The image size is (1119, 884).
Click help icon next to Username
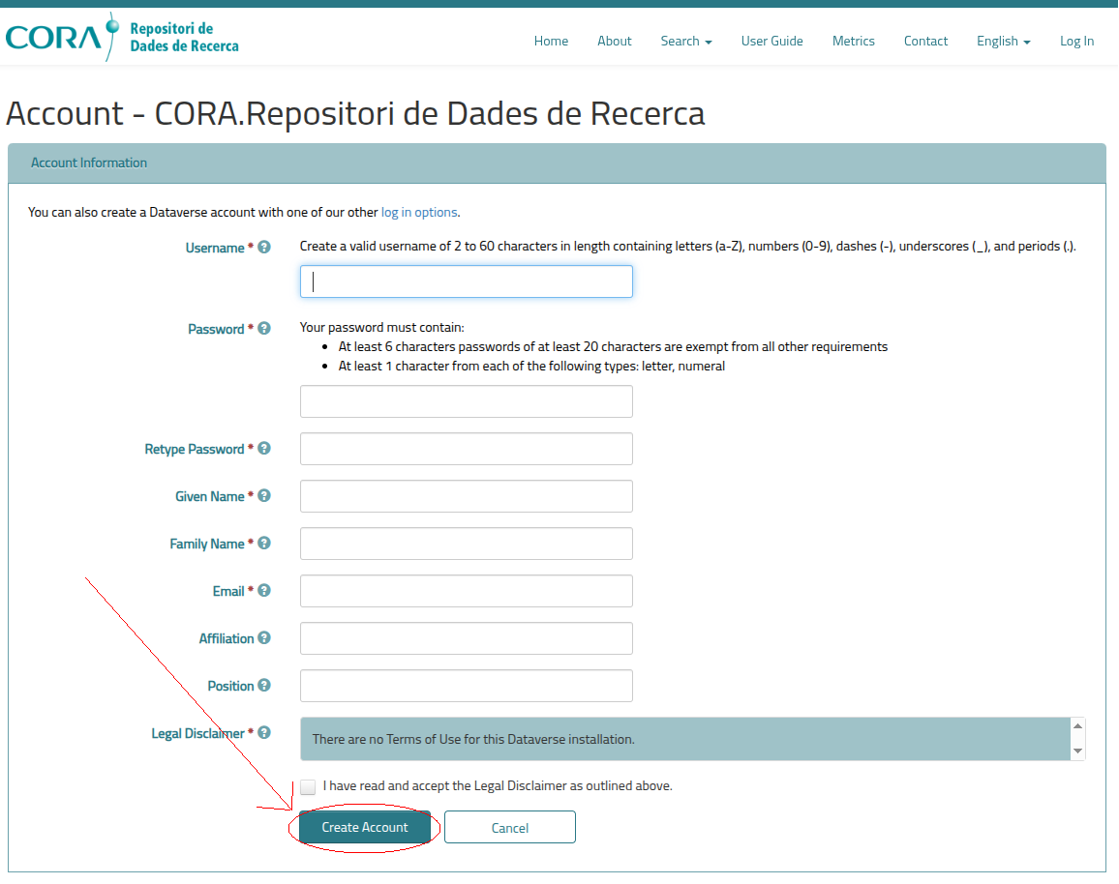(x=264, y=248)
